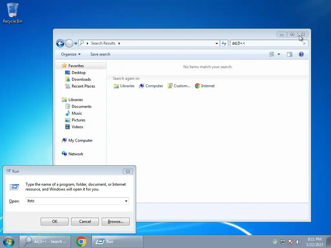Click OK in Run dialog
This screenshot has height=248, width=331.
point(54,222)
